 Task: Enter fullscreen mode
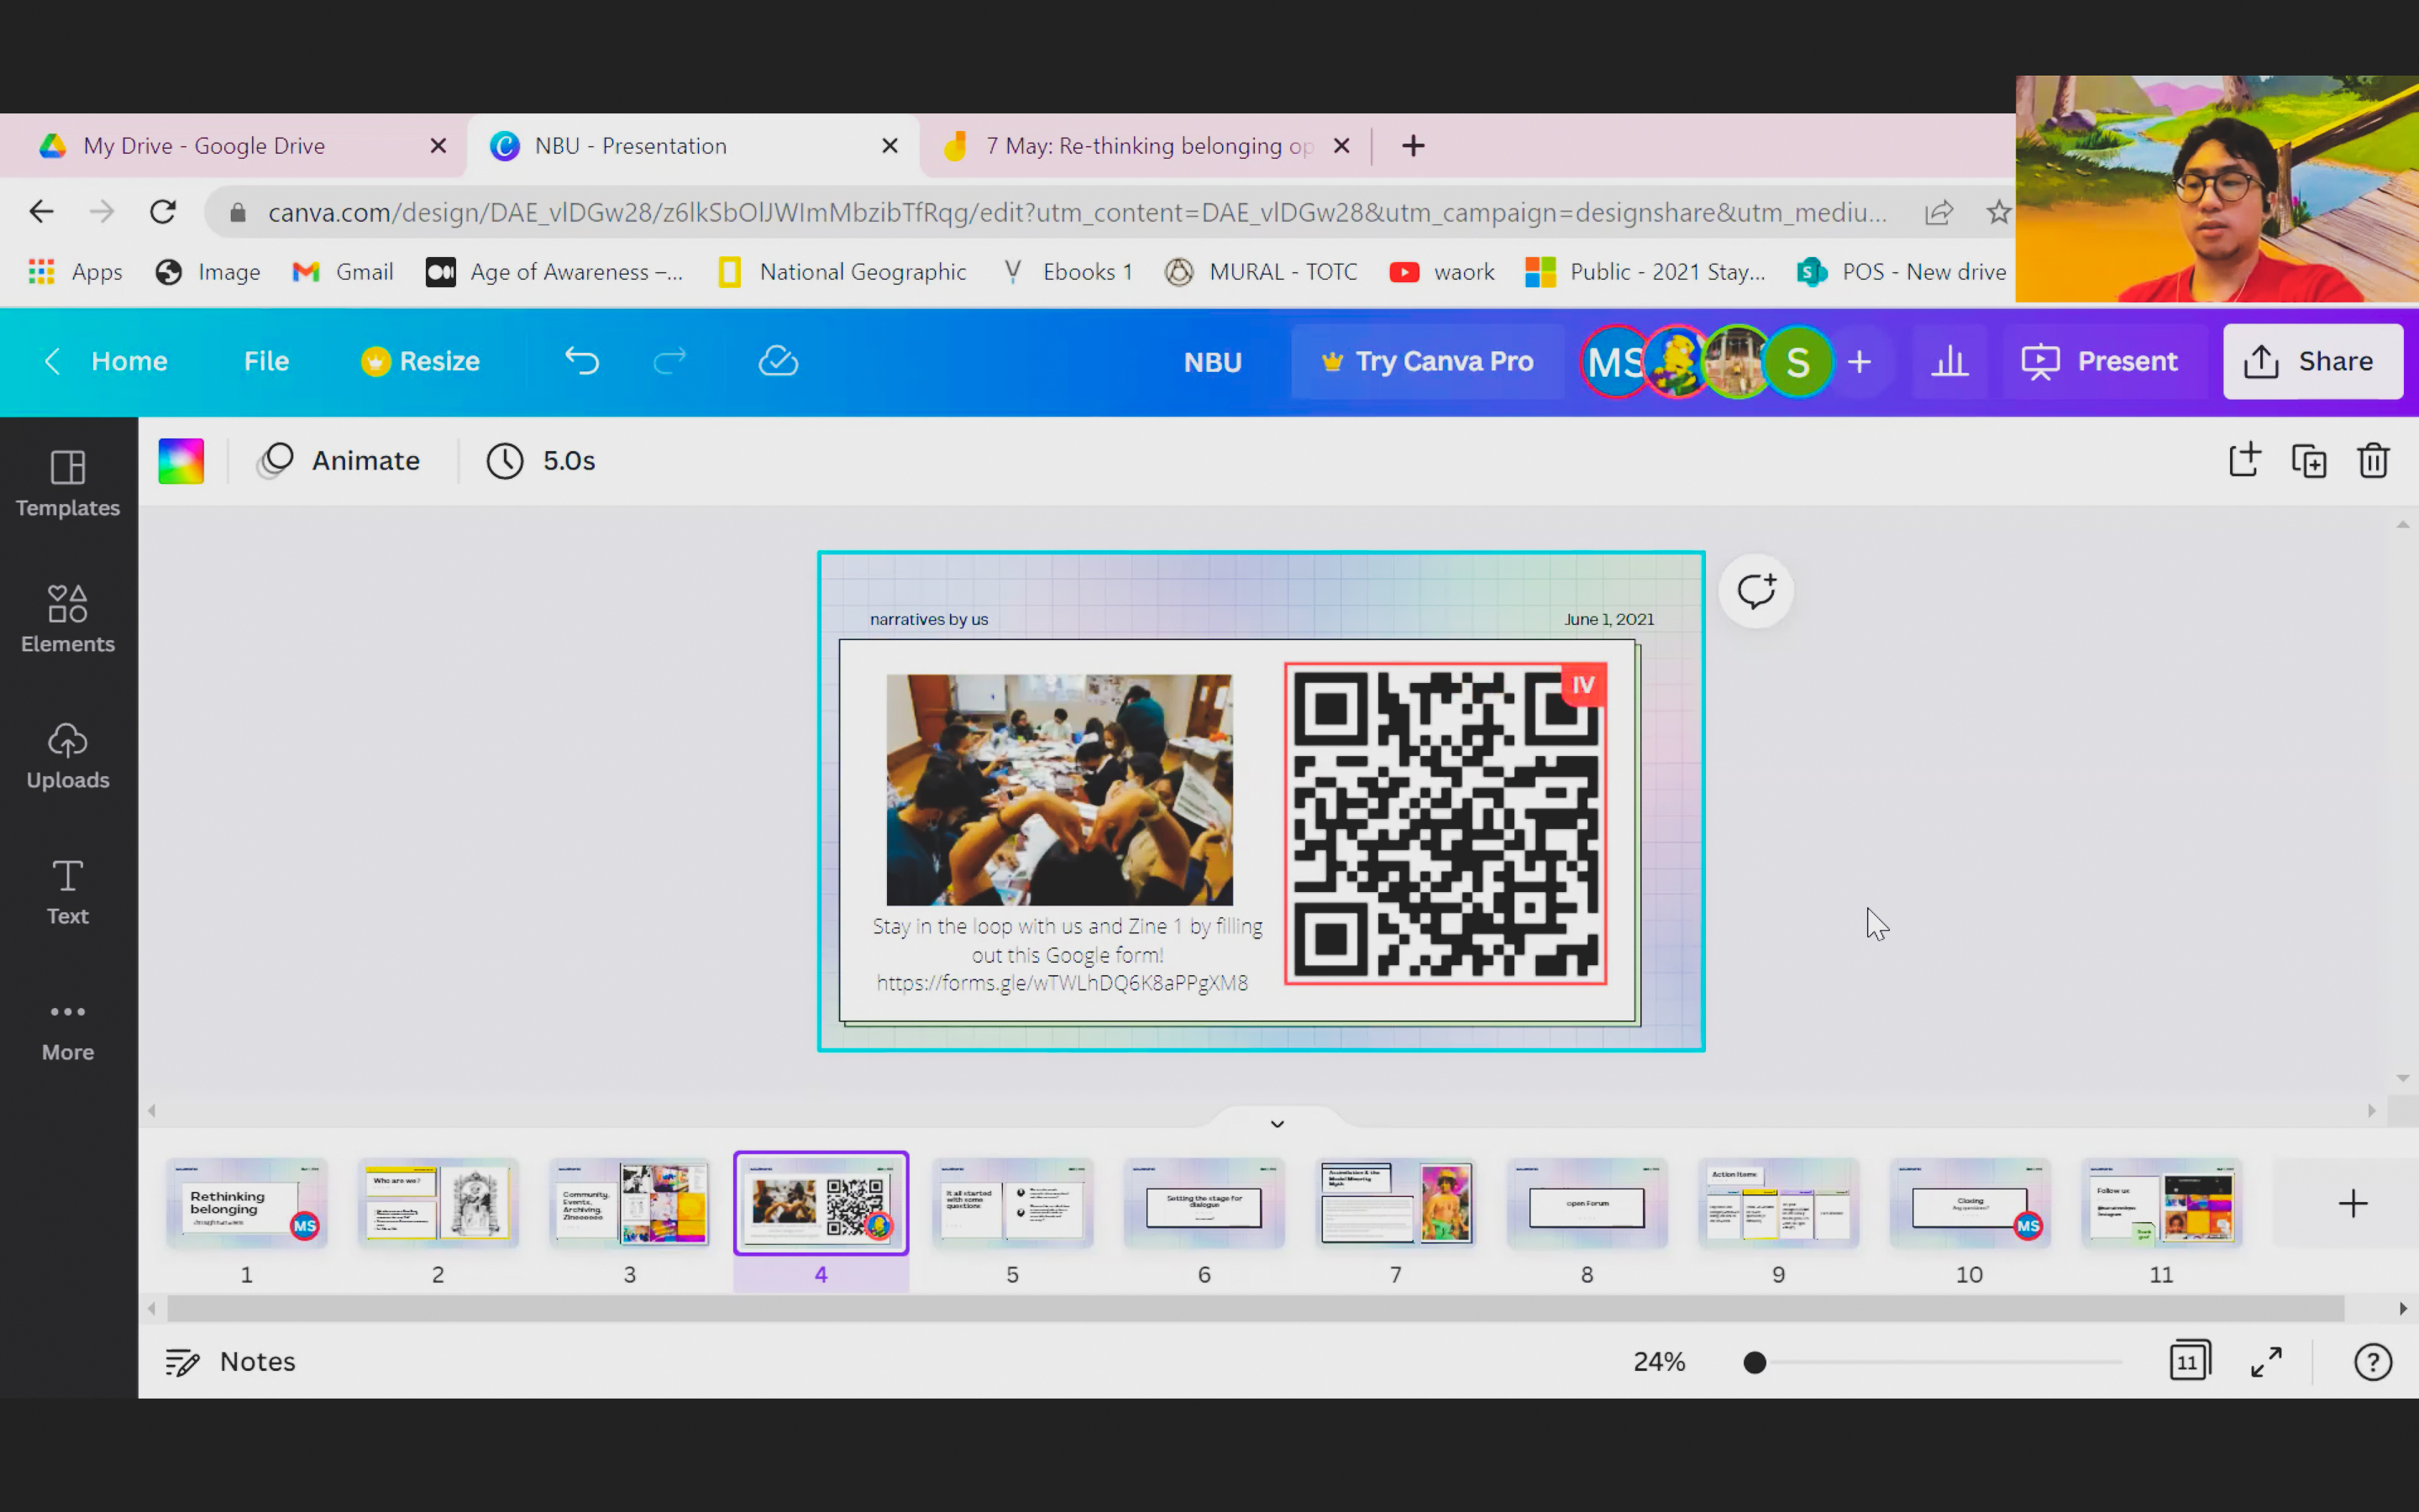tap(2266, 1361)
